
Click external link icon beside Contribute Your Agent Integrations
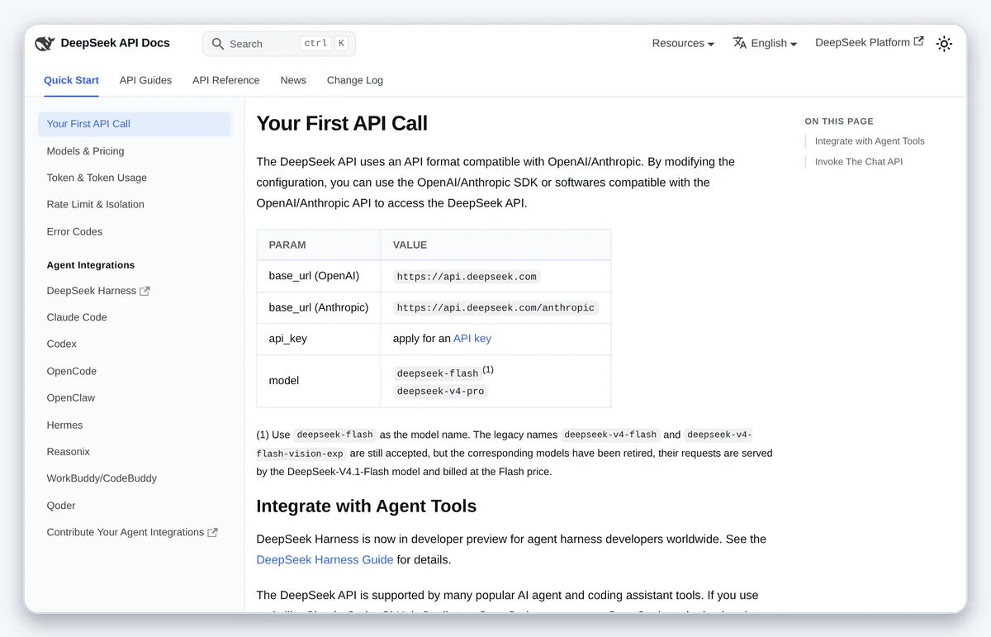212,533
